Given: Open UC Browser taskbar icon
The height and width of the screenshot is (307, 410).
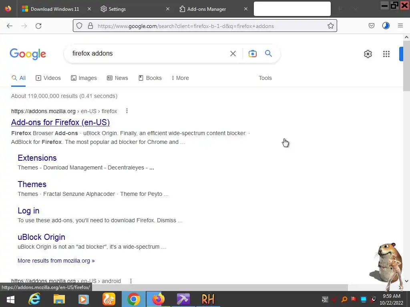Looking at the screenshot, I should (x=109, y=299).
